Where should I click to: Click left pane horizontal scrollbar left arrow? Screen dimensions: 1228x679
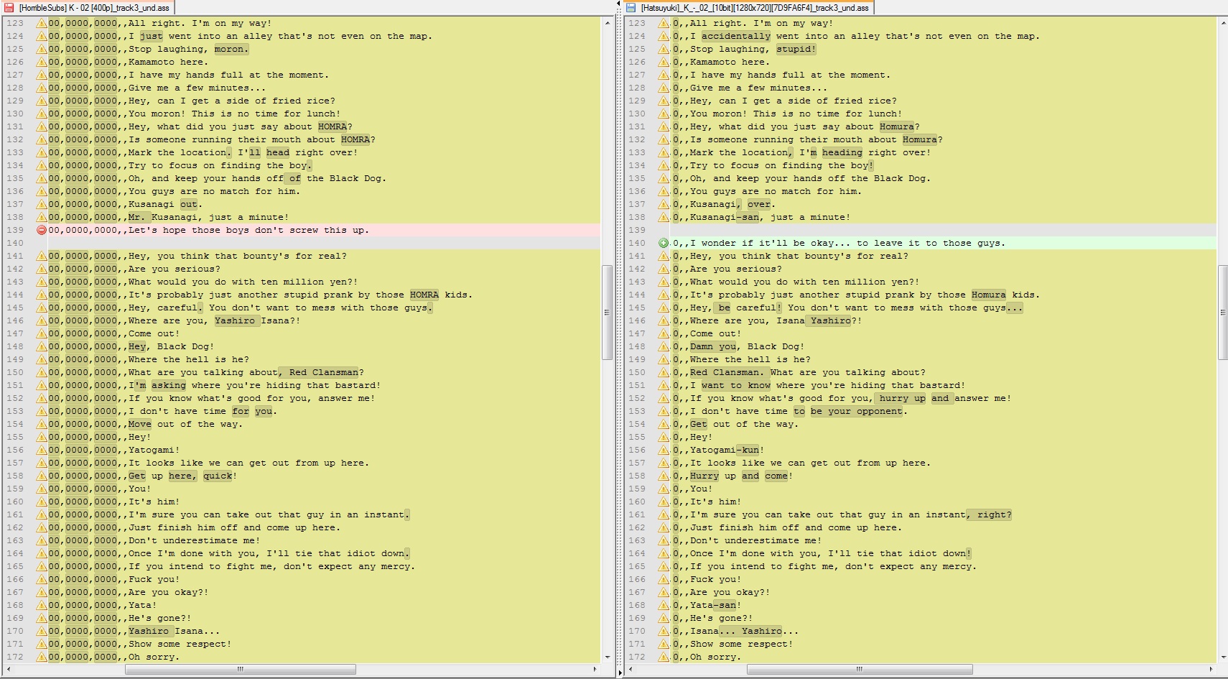tap(9, 669)
